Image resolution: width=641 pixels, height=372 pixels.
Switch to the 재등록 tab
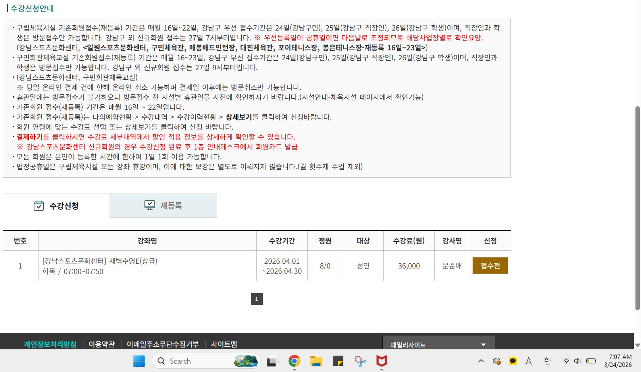coord(164,205)
